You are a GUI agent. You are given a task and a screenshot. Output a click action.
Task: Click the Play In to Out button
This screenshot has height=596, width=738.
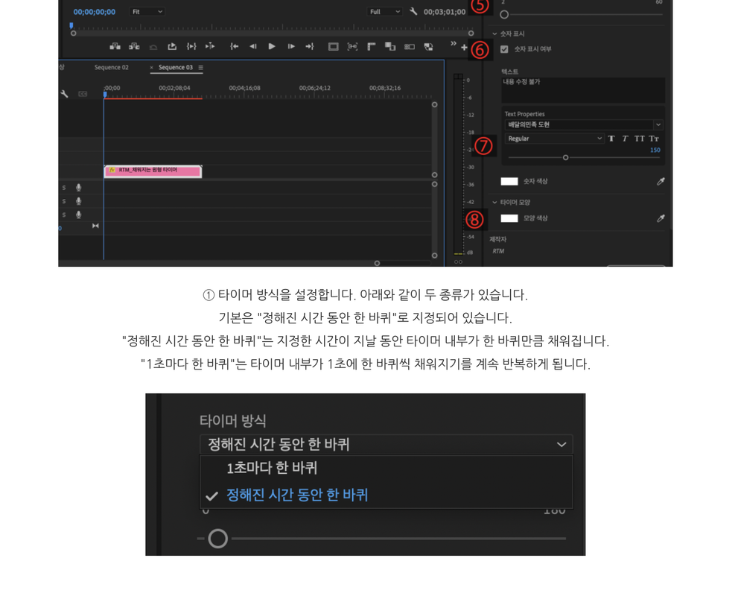[191, 46]
